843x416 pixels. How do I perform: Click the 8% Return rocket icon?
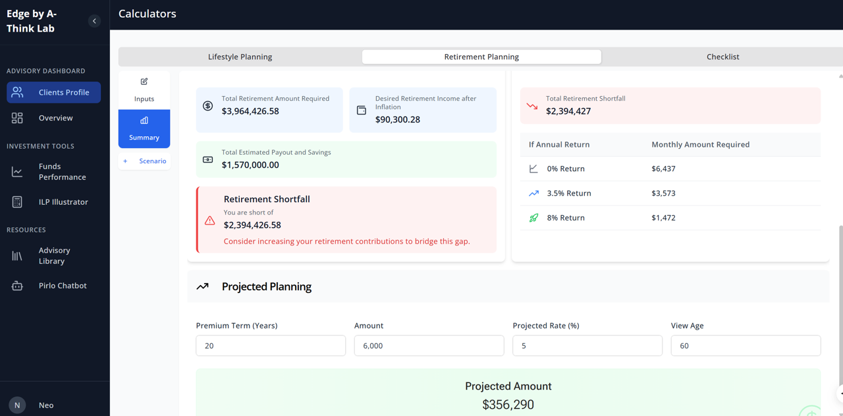pos(533,218)
